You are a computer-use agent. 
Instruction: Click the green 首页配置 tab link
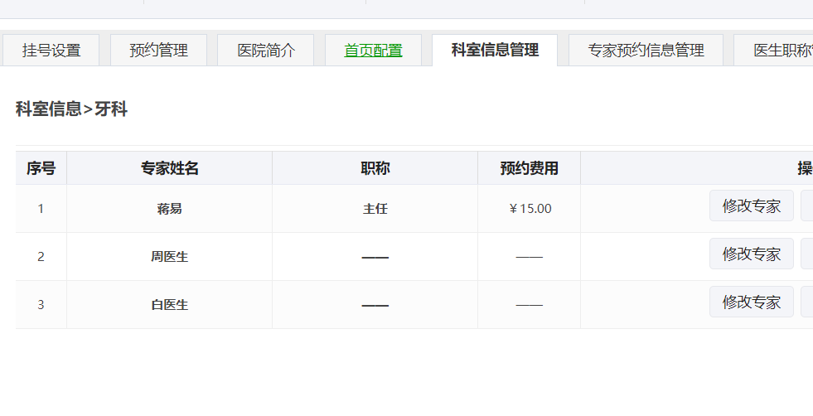[373, 51]
